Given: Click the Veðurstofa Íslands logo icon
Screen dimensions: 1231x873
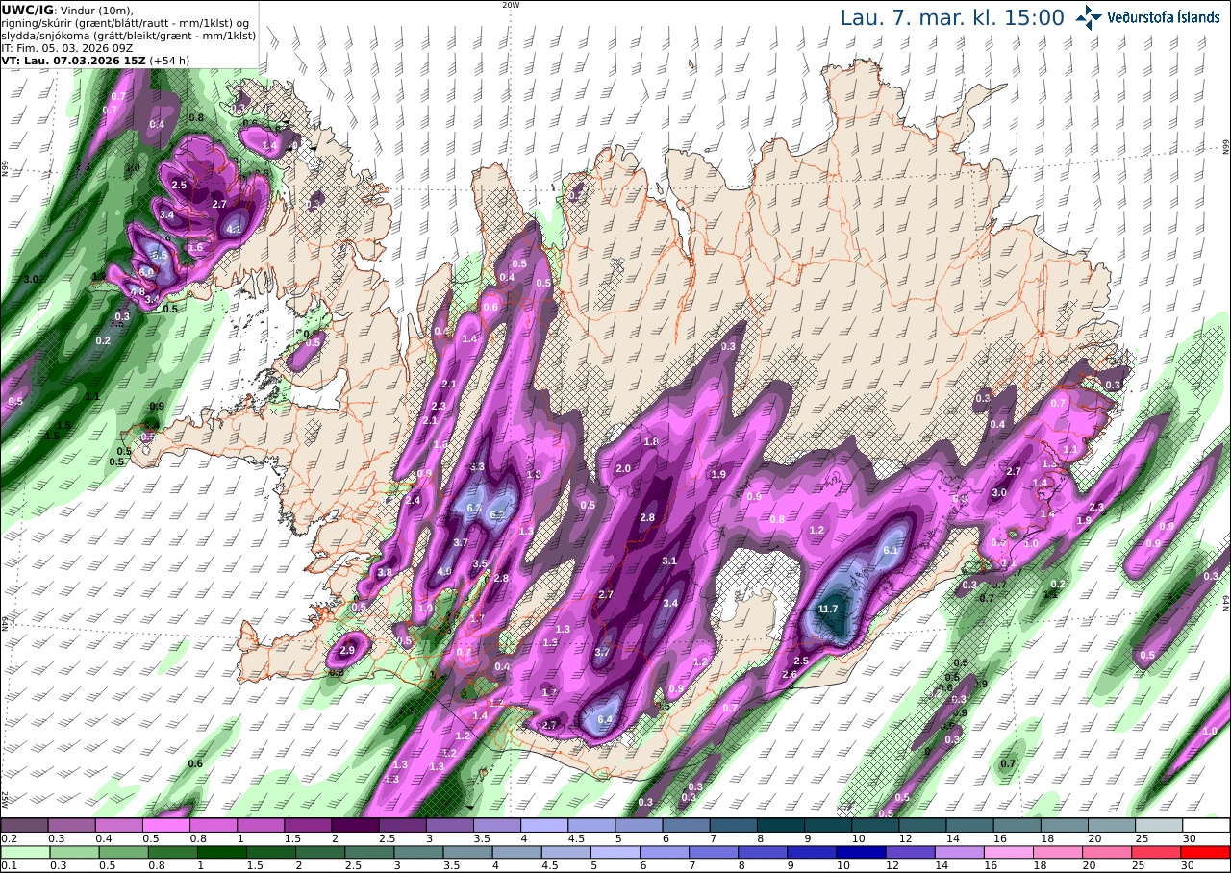Looking at the screenshot, I should [x=1090, y=17].
